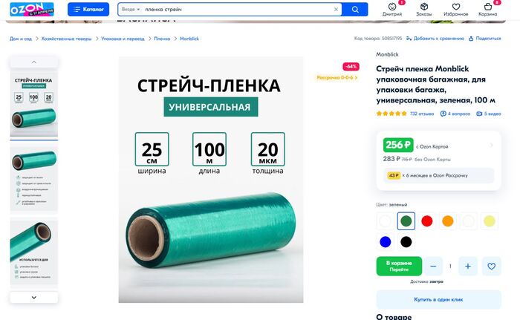Show next thumbnails with down chevron

34,298
